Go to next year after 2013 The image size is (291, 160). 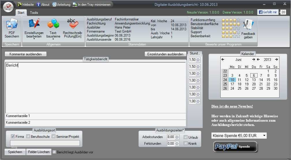(276, 59)
